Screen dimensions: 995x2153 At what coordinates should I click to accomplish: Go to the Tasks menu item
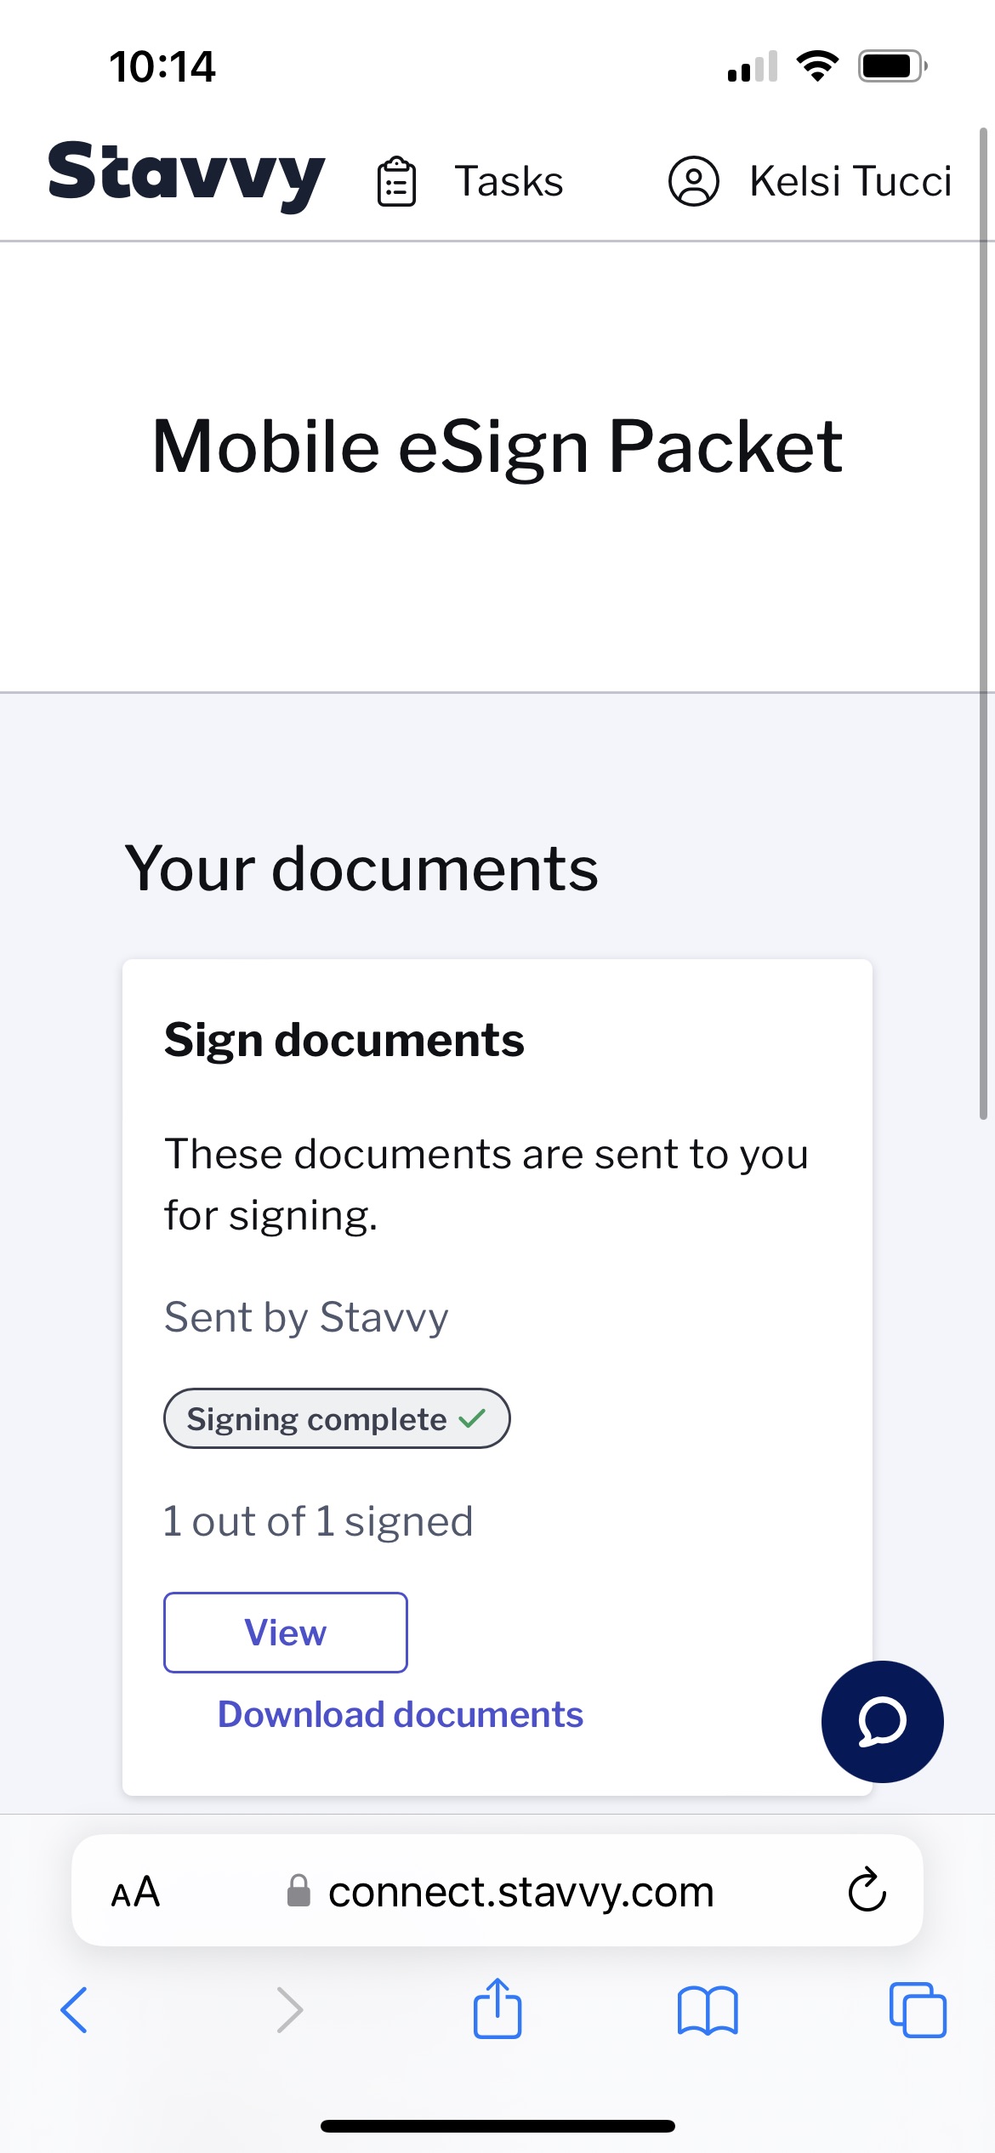coord(509,181)
